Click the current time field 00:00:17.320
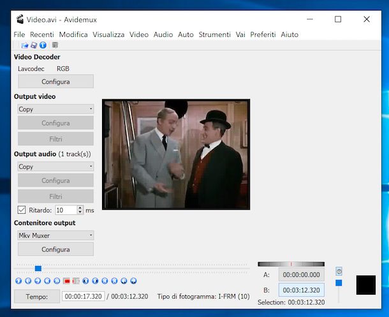This screenshot has height=317, width=389. click(x=84, y=297)
